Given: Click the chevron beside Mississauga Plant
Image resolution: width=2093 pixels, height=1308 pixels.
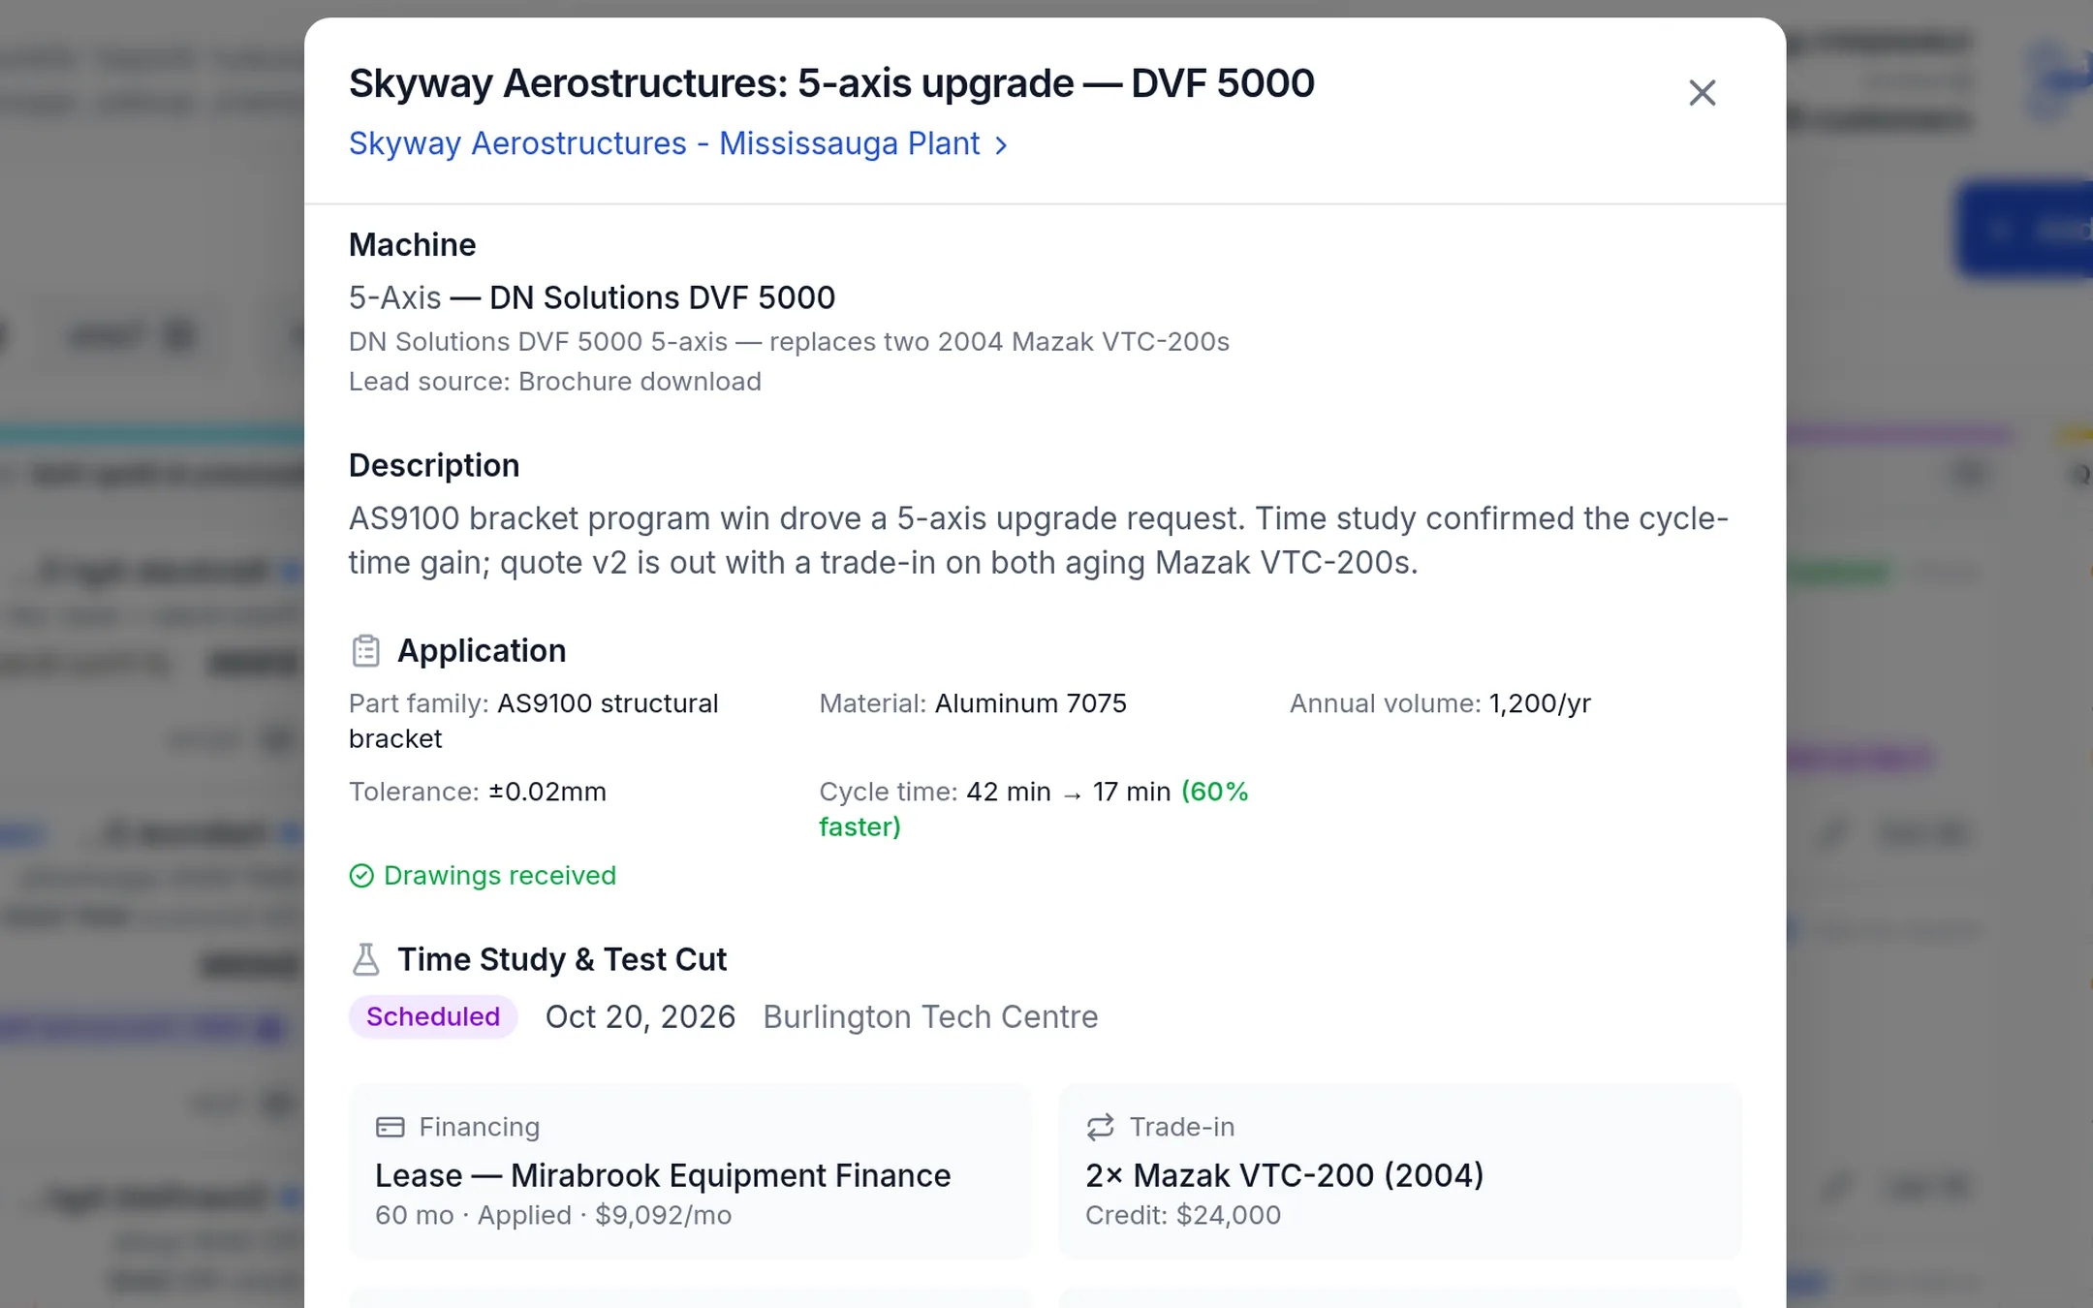Looking at the screenshot, I should coord(1001,145).
